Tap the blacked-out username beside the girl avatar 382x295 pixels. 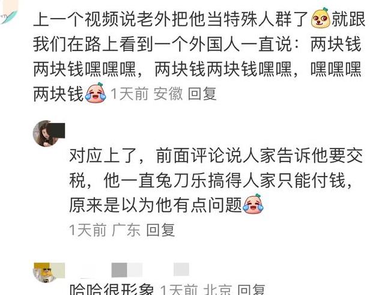coord(57,131)
